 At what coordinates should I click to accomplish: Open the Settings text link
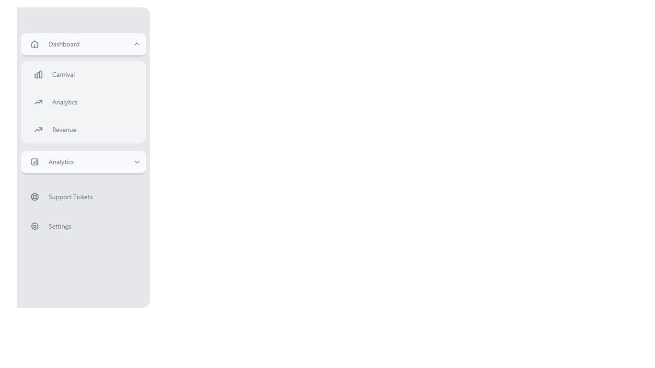[60, 226]
